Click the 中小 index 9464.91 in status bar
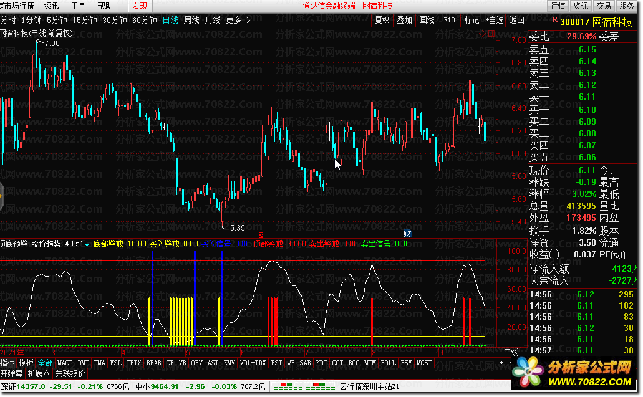This screenshot has width=643, height=397. pyautogui.click(x=157, y=386)
